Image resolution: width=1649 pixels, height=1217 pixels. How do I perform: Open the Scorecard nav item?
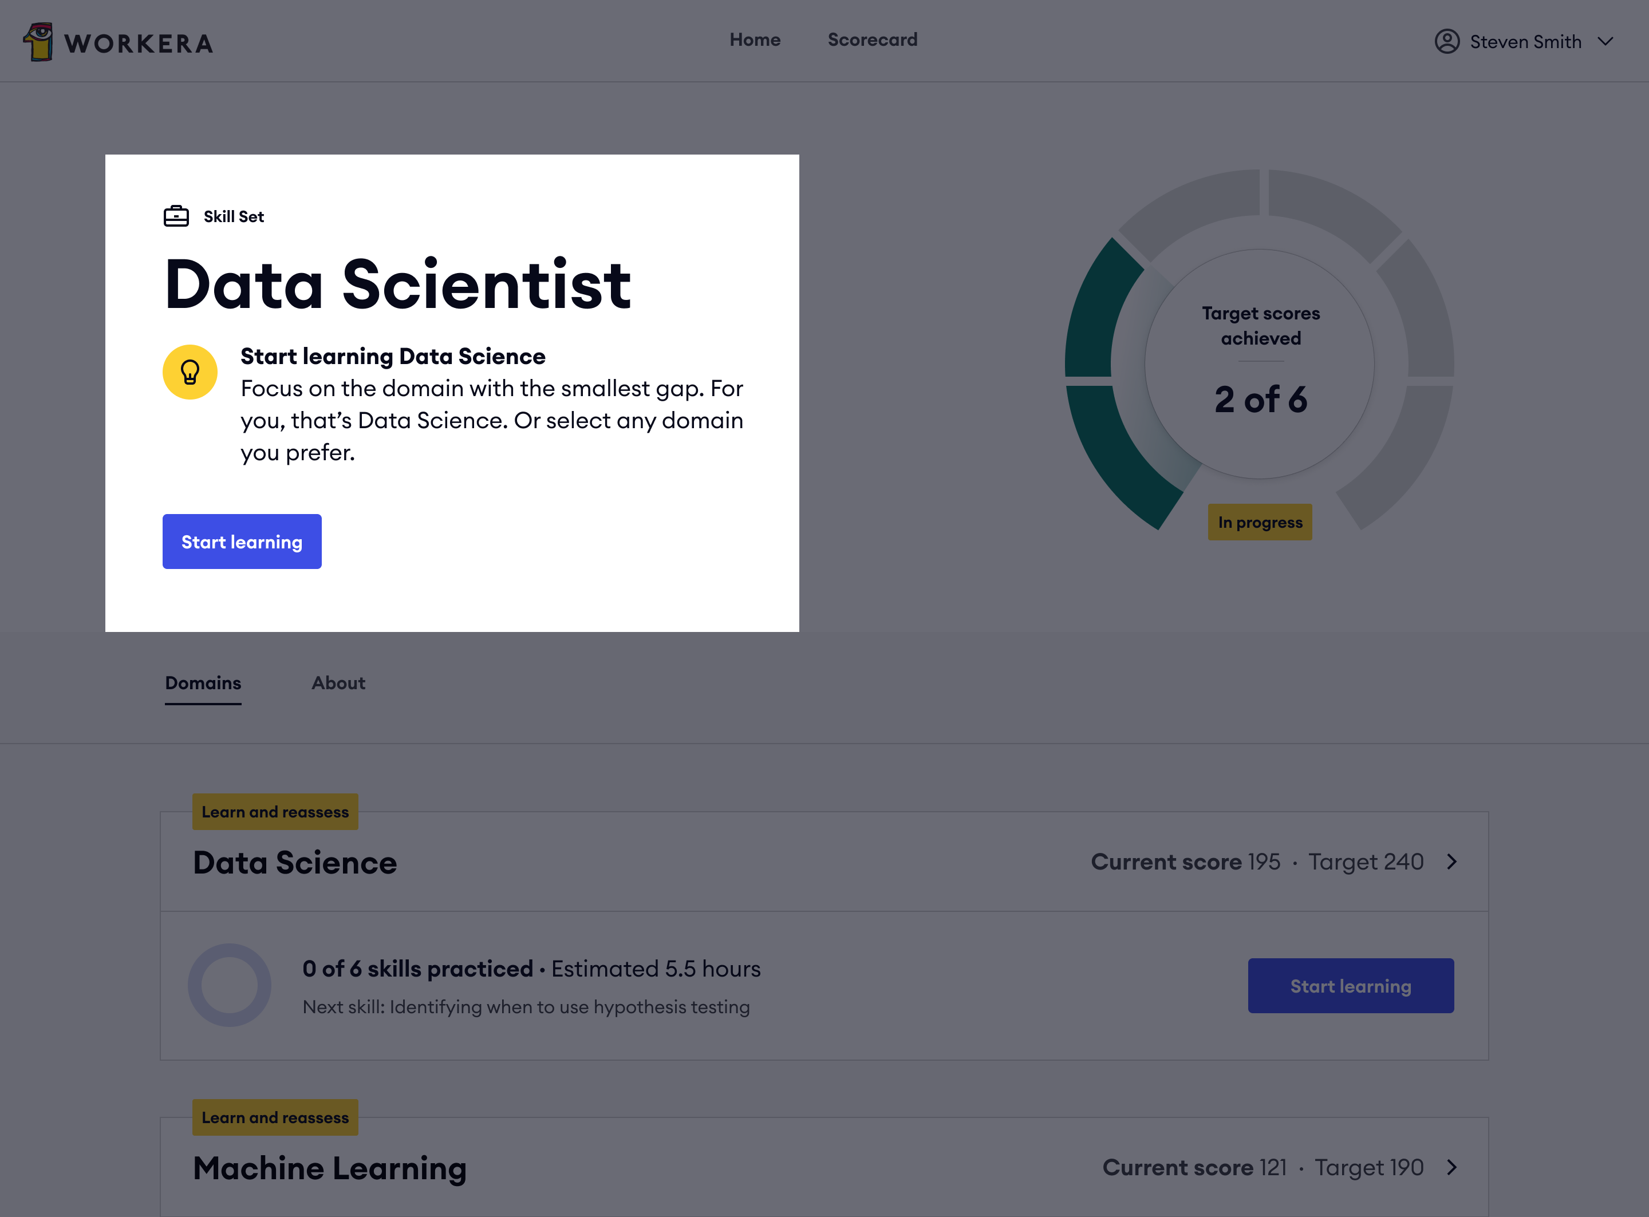(873, 39)
